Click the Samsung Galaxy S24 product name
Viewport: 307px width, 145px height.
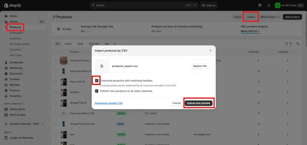tap(82, 113)
